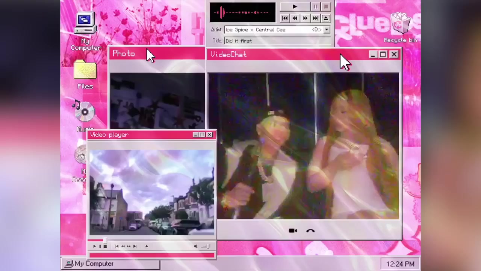Jump to next clip in Video player
This screenshot has height=271, width=481.
tap(135, 246)
